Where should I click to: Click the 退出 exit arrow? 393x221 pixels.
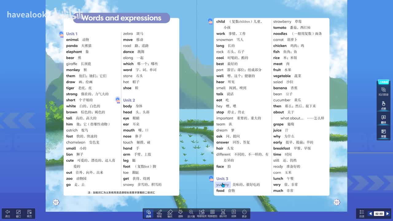pos(8,214)
